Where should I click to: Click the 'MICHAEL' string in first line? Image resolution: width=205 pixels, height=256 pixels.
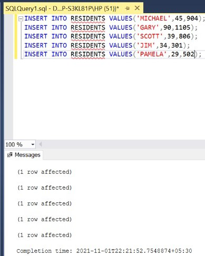point(153,18)
